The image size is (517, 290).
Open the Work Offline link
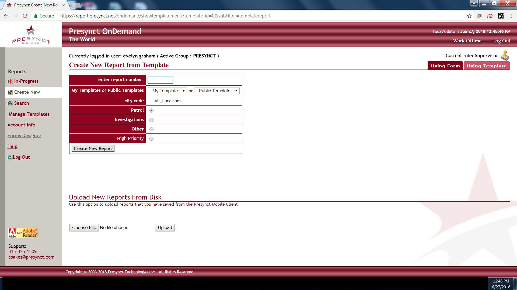[x=467, y=41]
